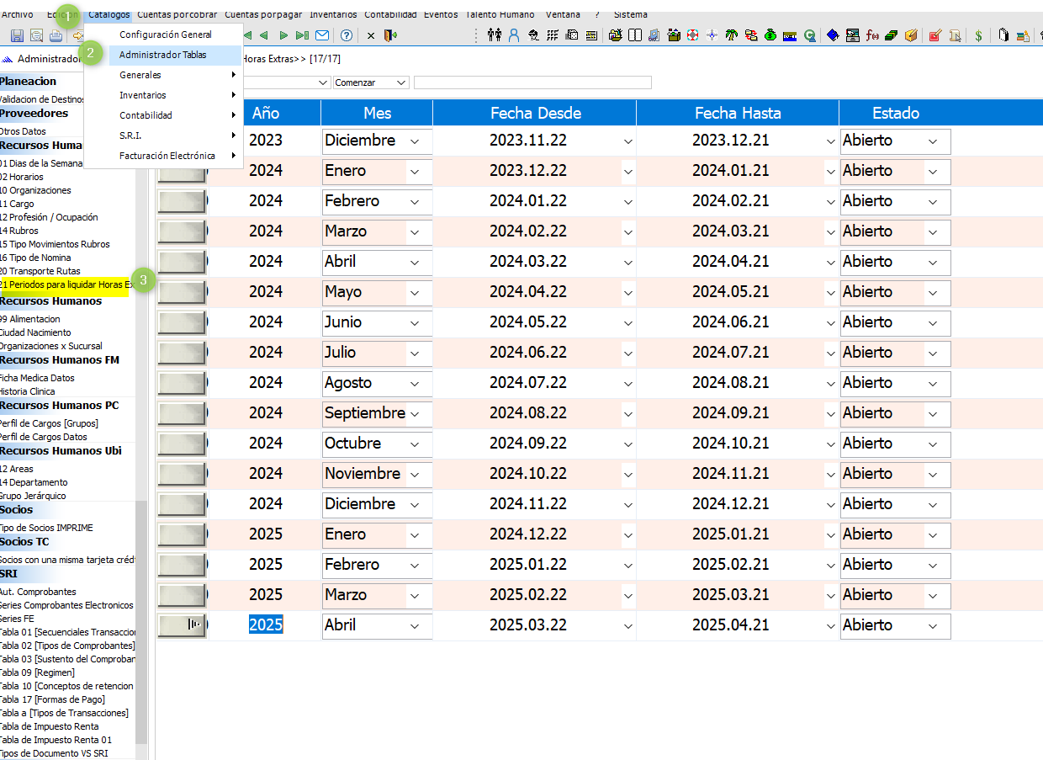The width and height of the screenshot is (1043, 760).
Task: Click the lifebuoy toolbar icon
Action: pos(692,35)
